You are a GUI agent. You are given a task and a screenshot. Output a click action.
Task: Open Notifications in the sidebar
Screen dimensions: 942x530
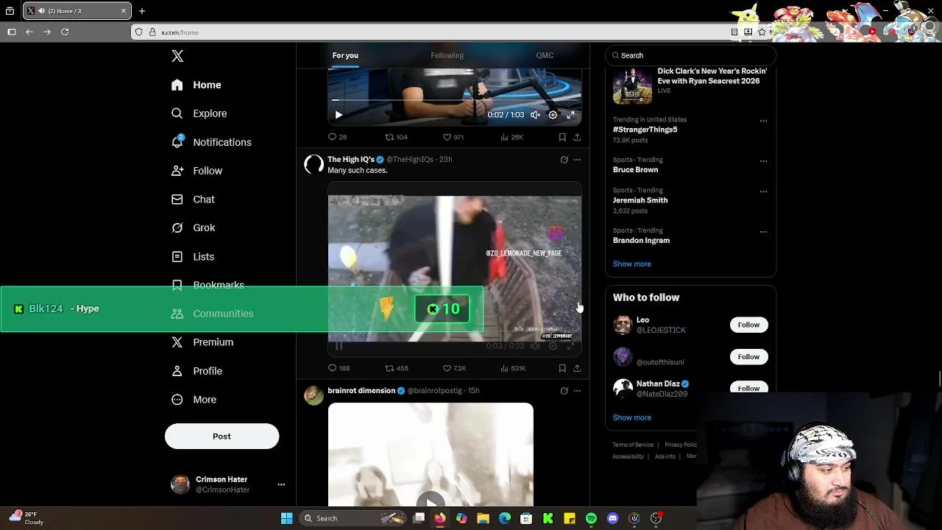[x=211, y=142]
